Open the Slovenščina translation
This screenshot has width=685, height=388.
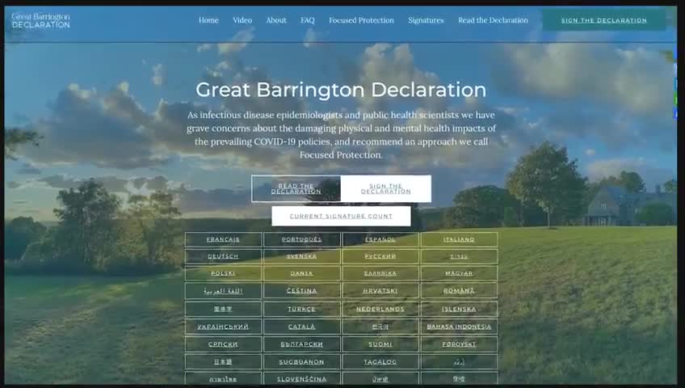[302, 378]
